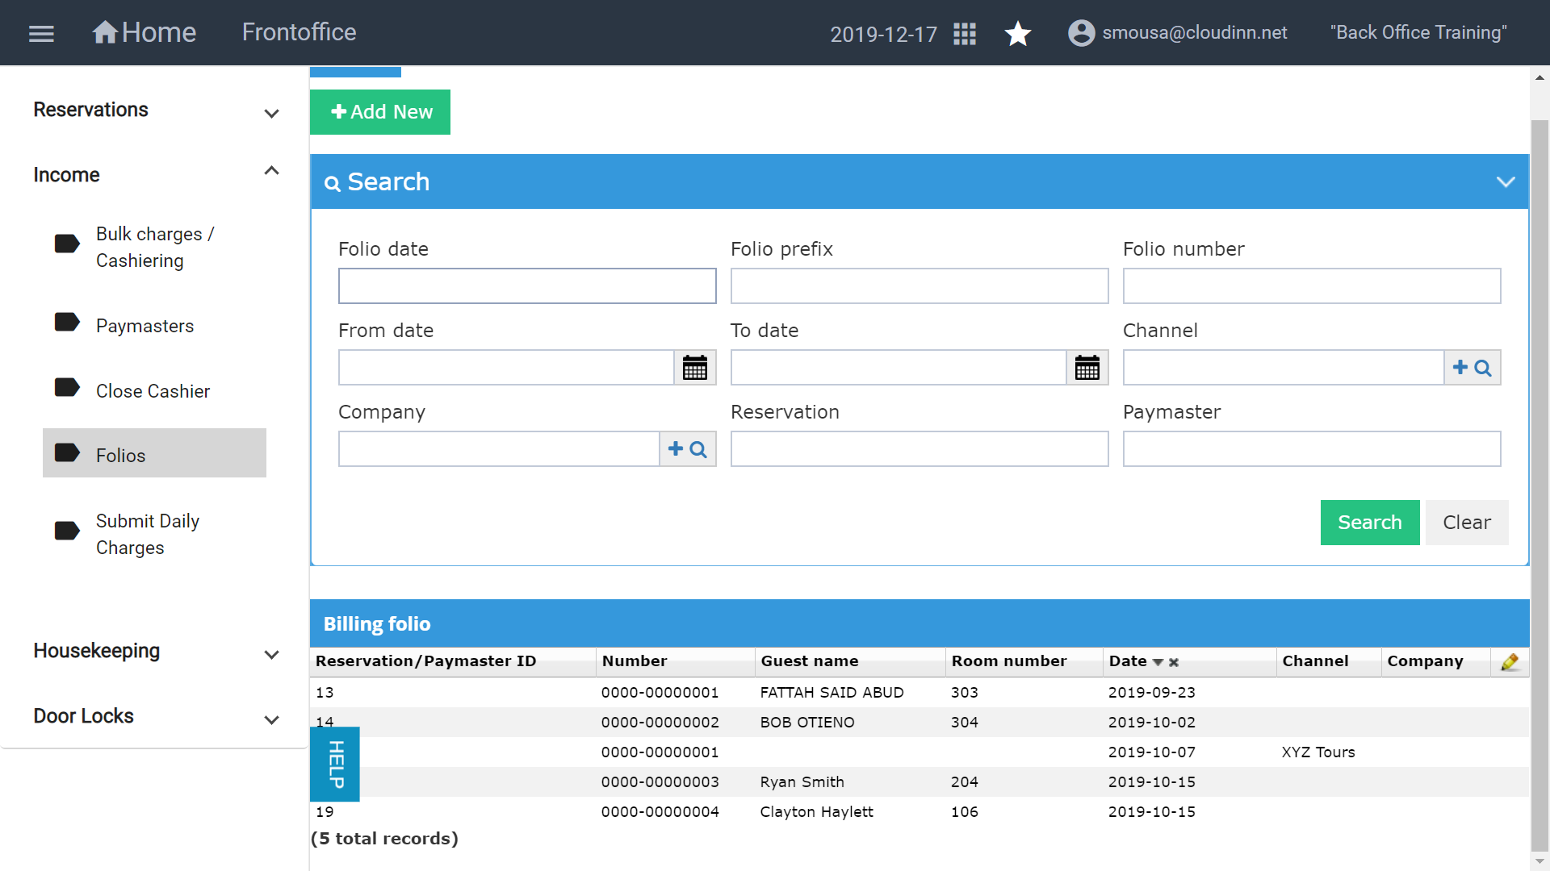Collapse the Search panel chevron
The height and width of the screenshot is (871, 1550).
[x=1506, y=182]
